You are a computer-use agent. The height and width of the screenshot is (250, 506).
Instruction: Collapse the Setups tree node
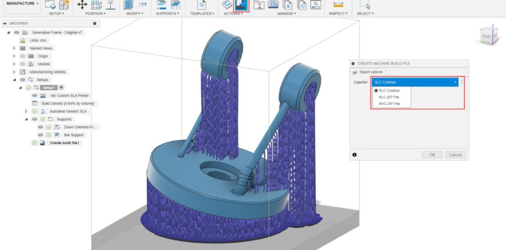click(x=14, y=80)
